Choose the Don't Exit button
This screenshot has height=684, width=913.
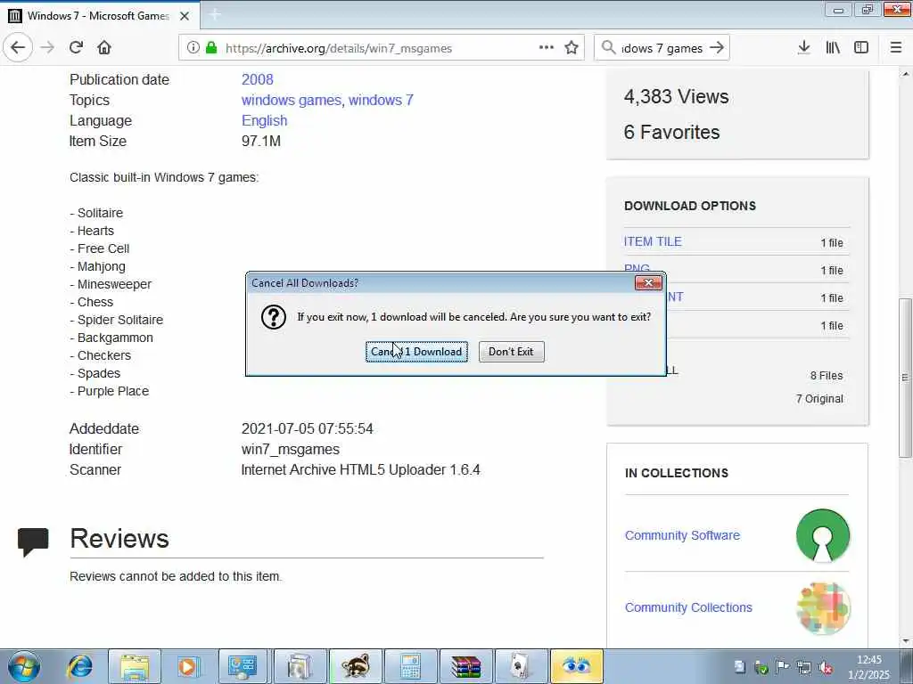[x=511, y=352]
